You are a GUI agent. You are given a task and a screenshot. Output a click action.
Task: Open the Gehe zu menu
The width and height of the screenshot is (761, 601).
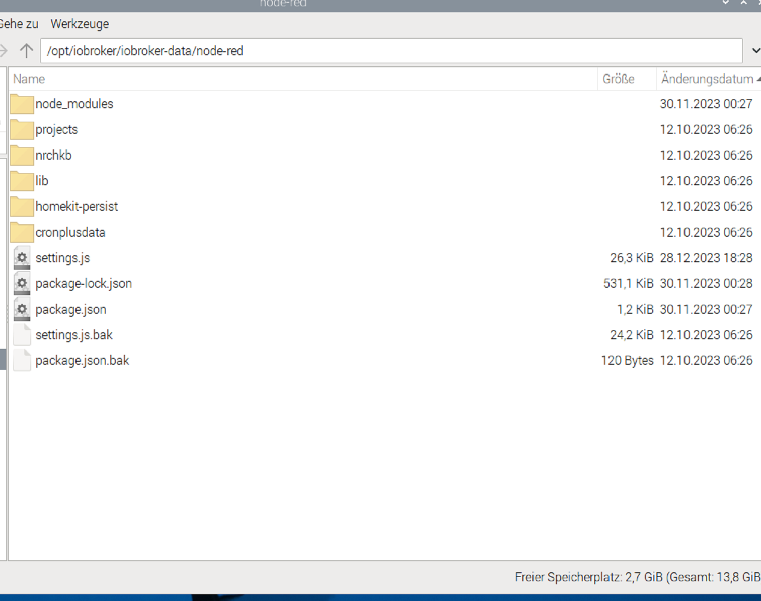(x=19, y=24)
